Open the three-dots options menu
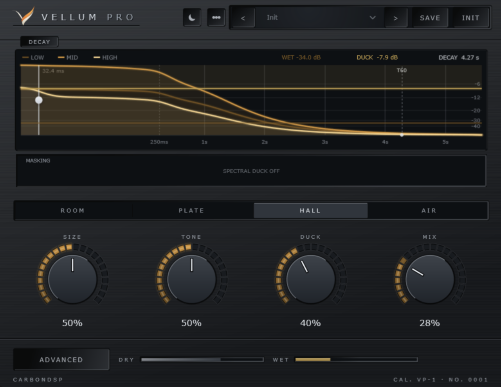The width and height of the screenshot is (501, 387). 216,18
